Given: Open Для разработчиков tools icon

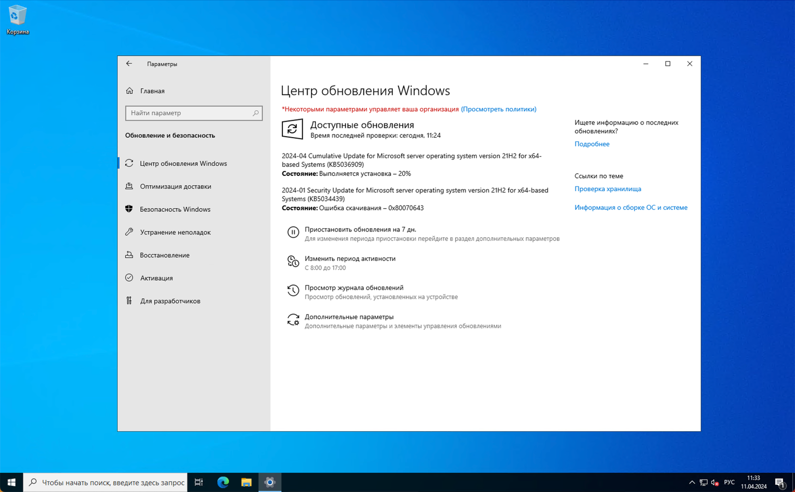Looking at the screenshot, I should click(x=129, y=301).
